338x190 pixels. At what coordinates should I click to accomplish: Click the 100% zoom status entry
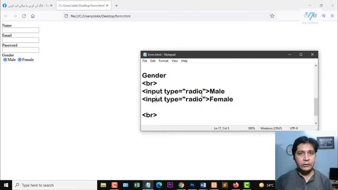point(251,128)
